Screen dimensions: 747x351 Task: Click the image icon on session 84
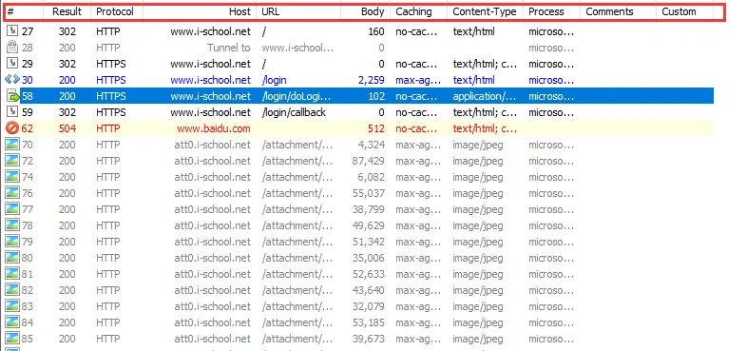[12, 322]
